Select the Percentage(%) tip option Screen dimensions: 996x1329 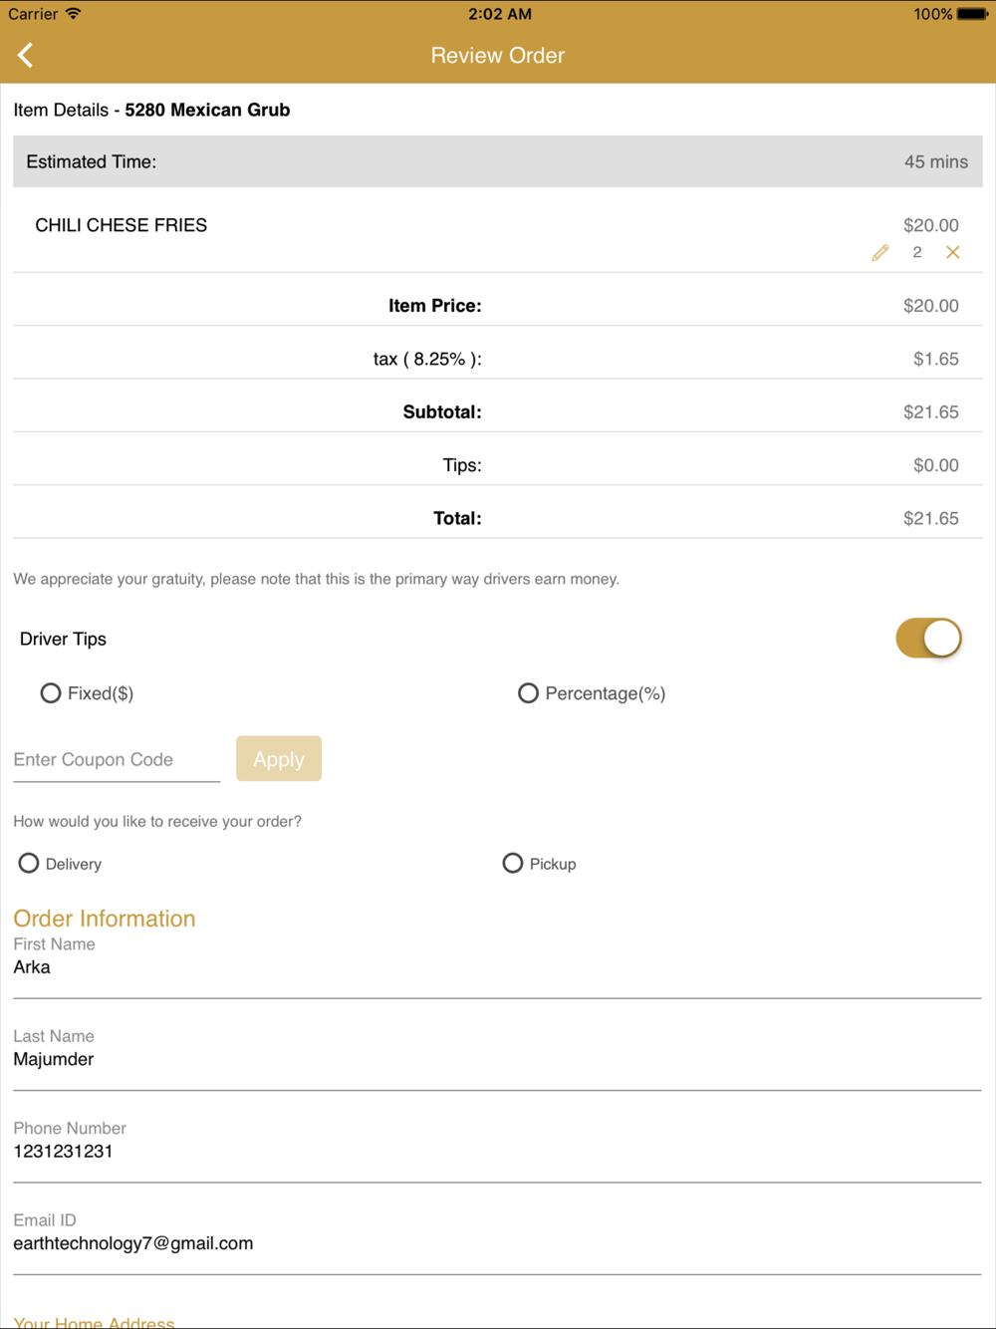tap(528, 693)
